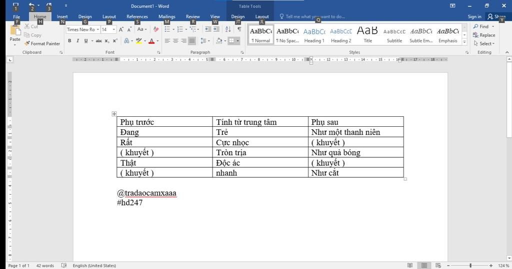Screen dimensions: 512x269
Task: Insert a numbered list
Action: [x=180, y=29]
